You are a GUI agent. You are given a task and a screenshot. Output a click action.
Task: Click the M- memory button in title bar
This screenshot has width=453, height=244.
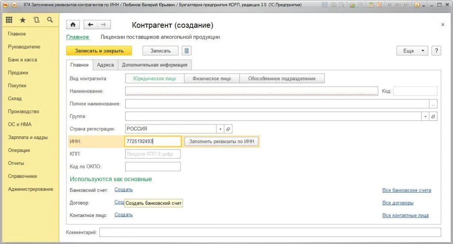click(x=406, y=5)
